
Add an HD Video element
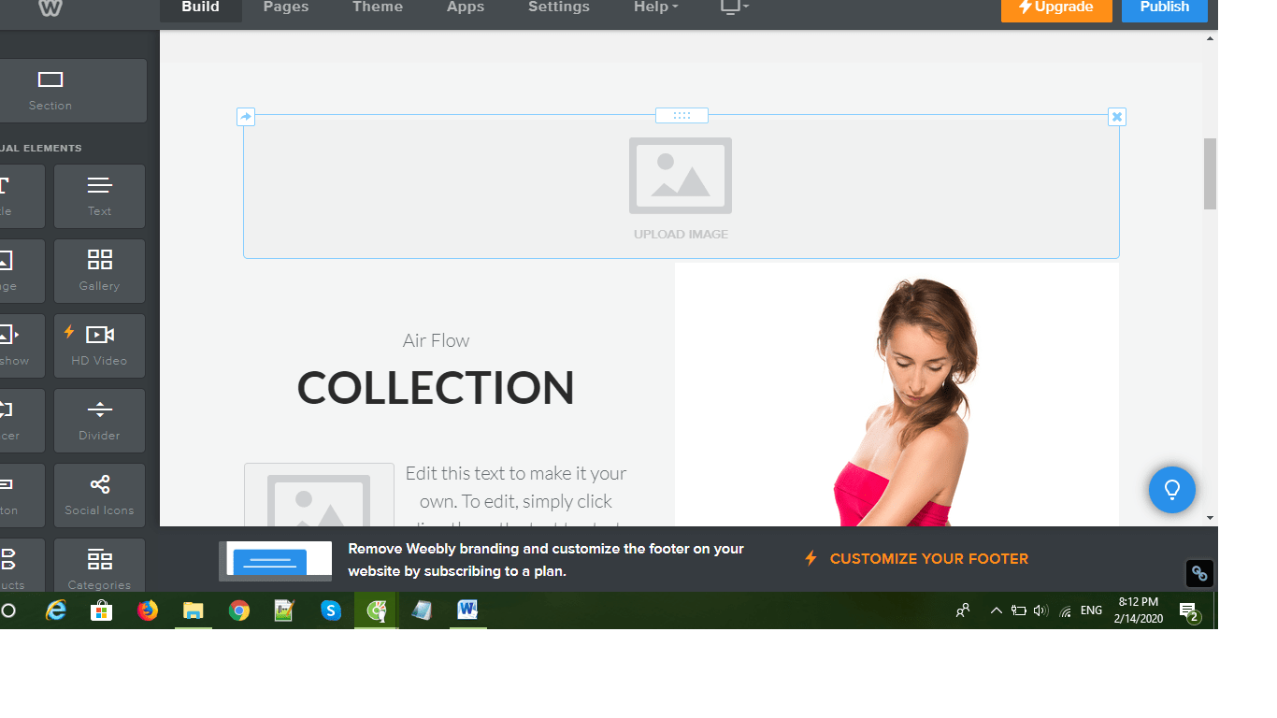99,346
